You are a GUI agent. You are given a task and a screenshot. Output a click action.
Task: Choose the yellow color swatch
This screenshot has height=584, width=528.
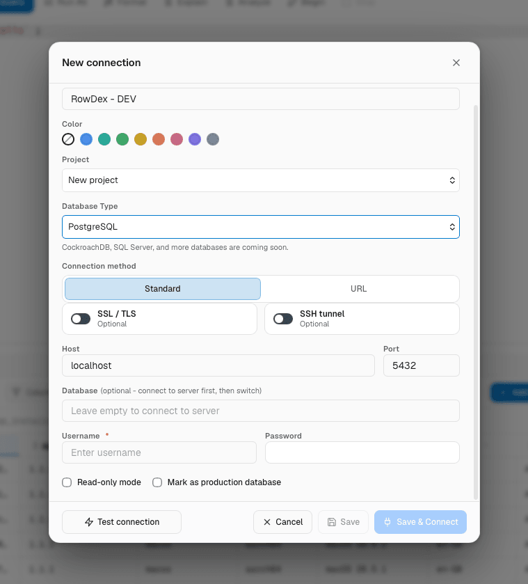[x=141, y=139]
